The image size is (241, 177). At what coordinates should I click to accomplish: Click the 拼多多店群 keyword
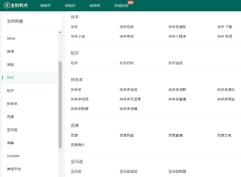177,90
